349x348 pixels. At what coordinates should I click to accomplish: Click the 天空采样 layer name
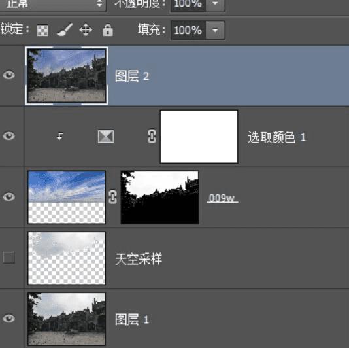pos(139,259)
